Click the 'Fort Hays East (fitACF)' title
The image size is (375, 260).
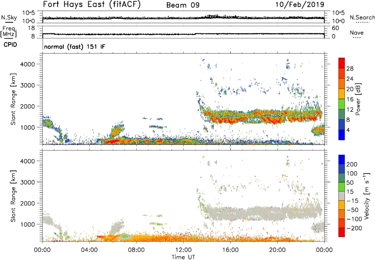91,4
